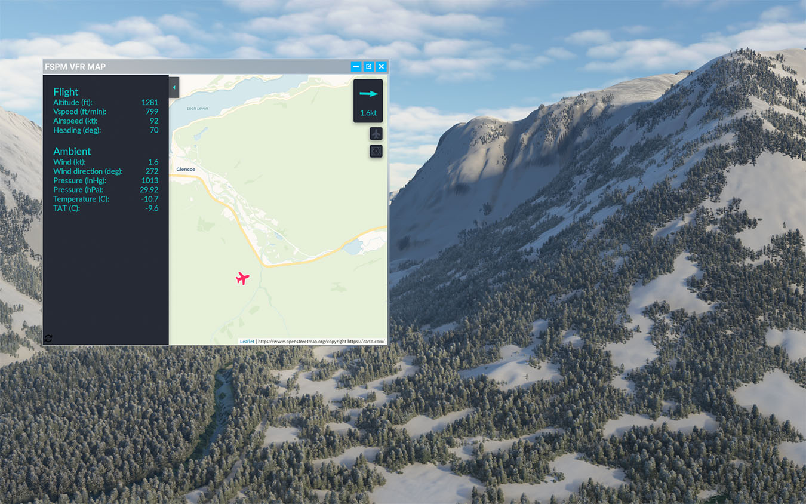The width and height of the screenshot is (806, 504).
Task: Click the "Airspeed (kt):" label
Action: (75, 121)
